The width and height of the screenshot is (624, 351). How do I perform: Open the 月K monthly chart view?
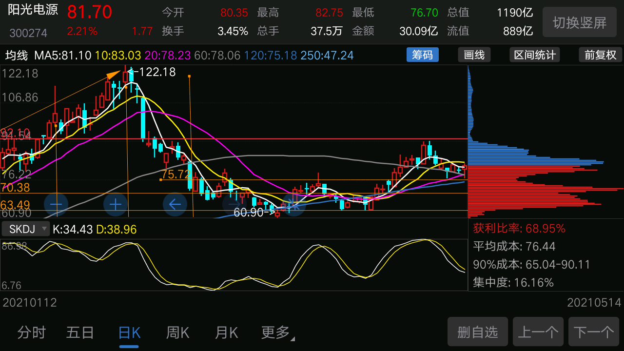point(226,331)
